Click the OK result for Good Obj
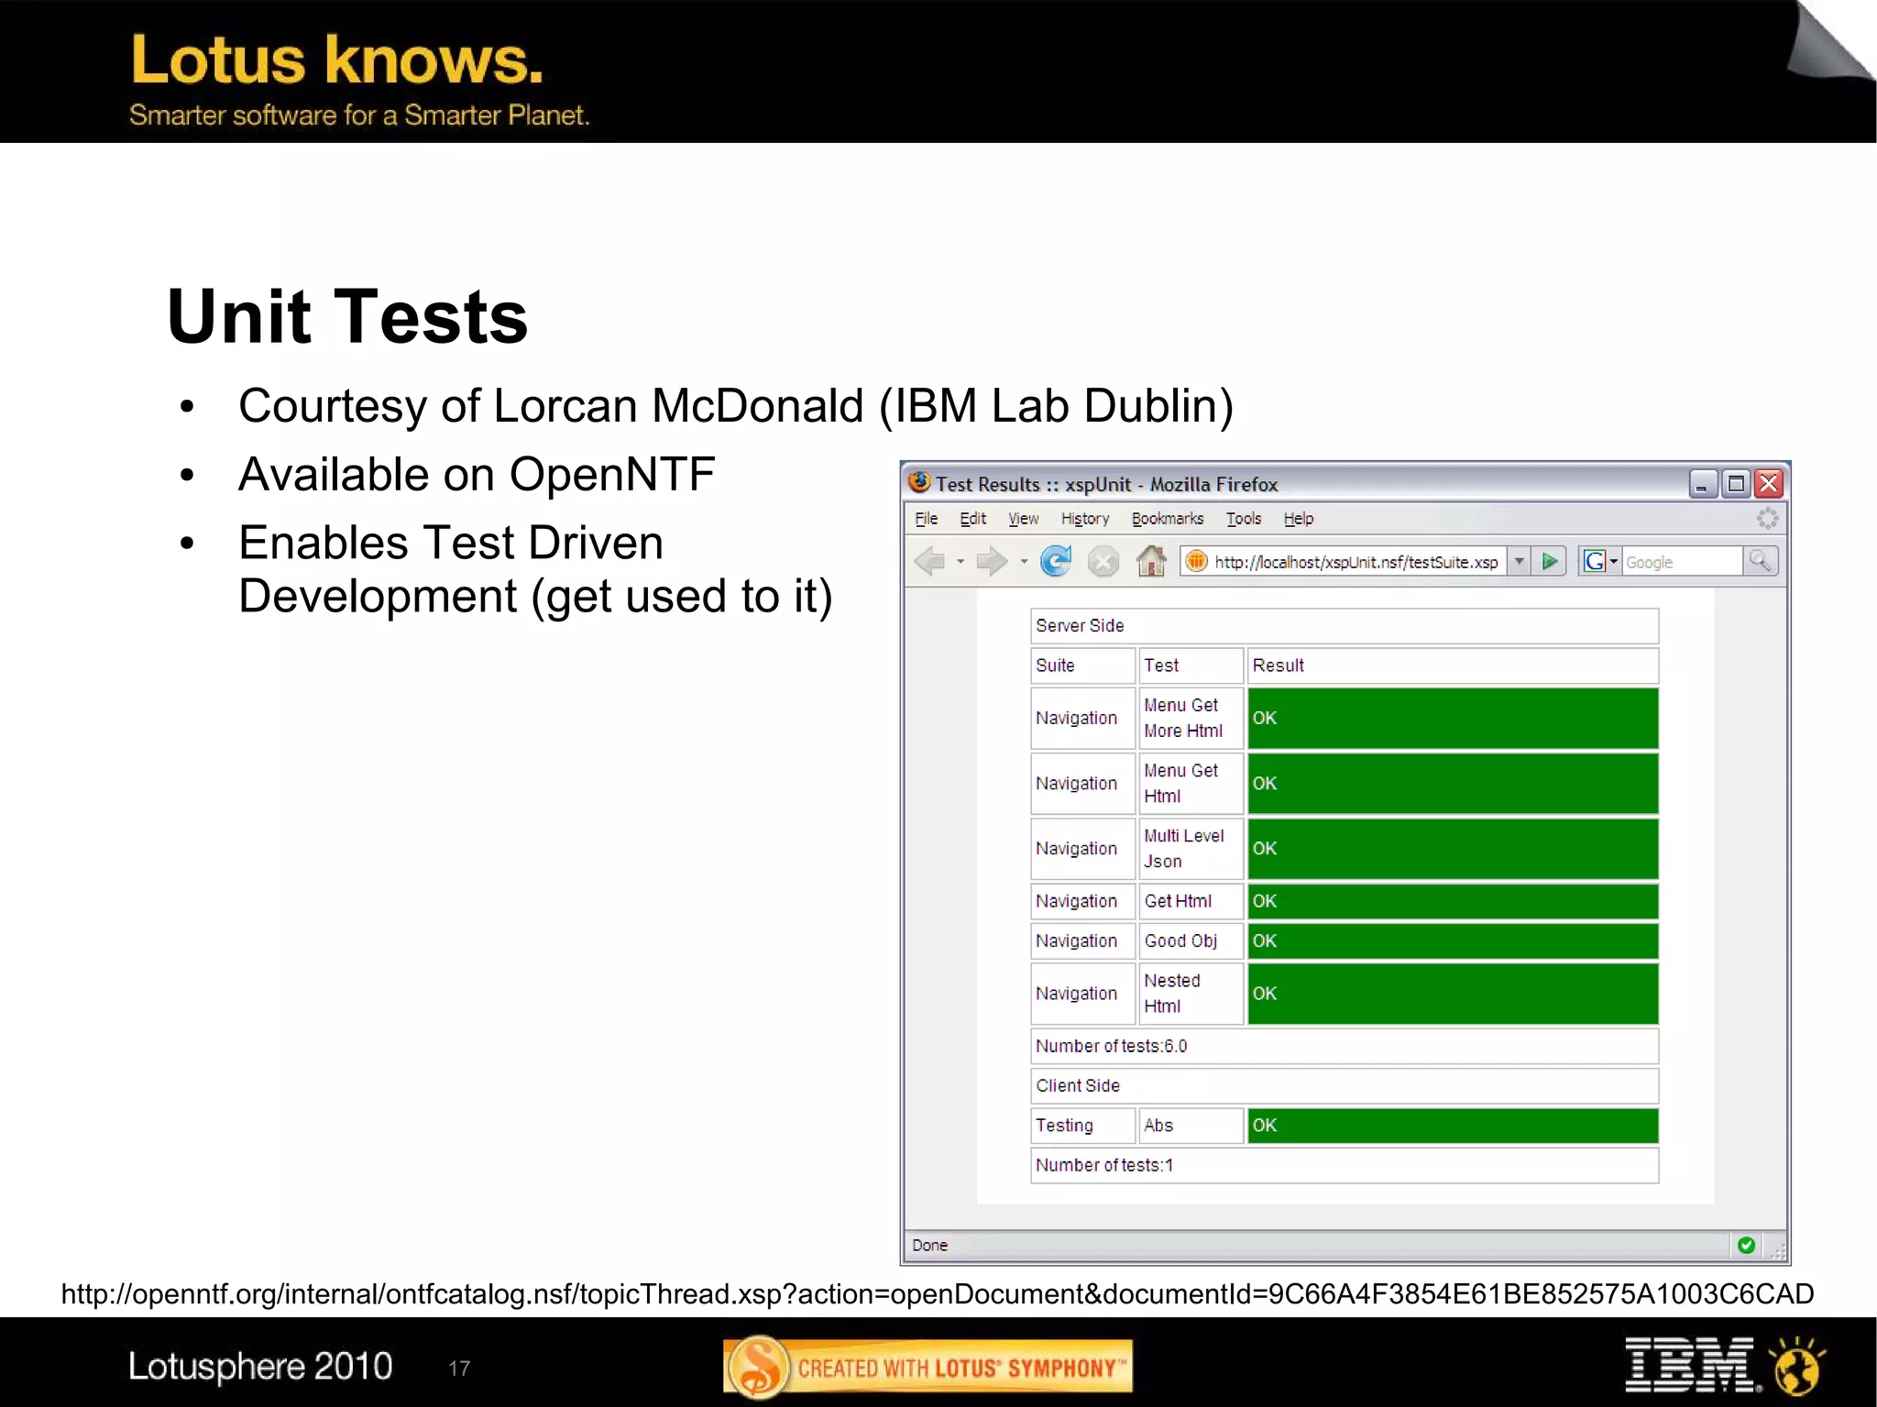The image size is (1877, 1407). [x=1453, y=940]
